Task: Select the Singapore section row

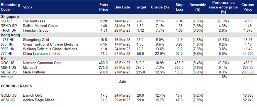Action: pos(128,17)
